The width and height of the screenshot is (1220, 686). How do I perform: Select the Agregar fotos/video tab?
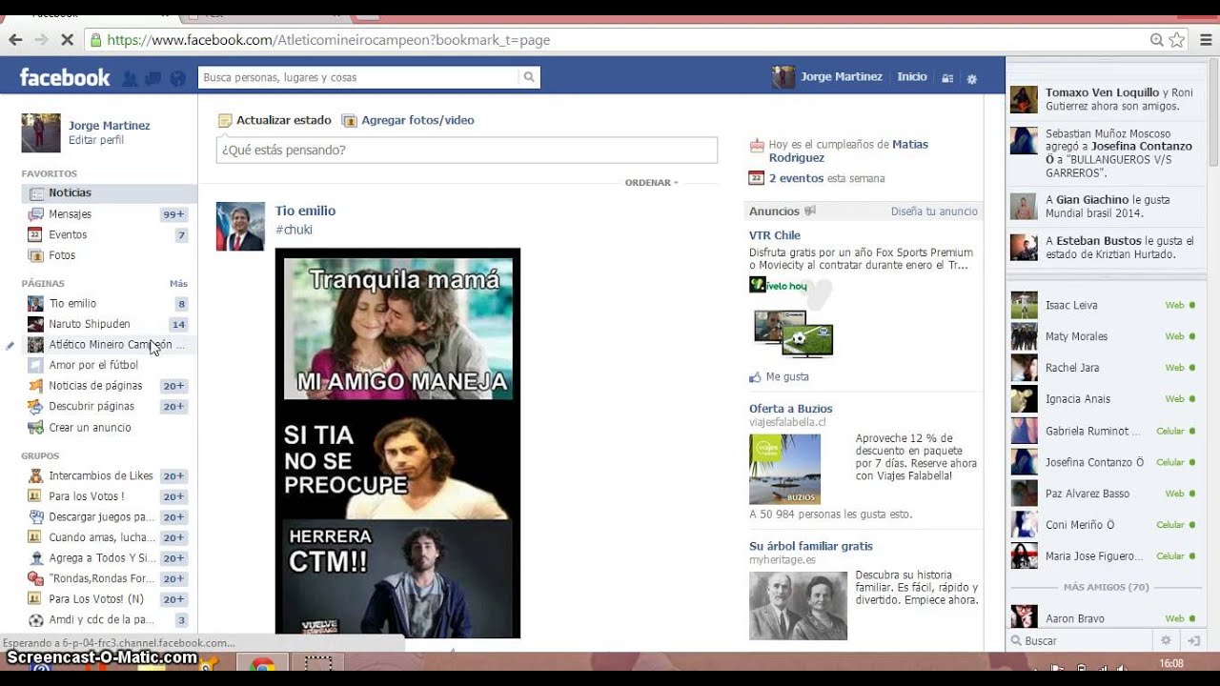pos(408,120)
